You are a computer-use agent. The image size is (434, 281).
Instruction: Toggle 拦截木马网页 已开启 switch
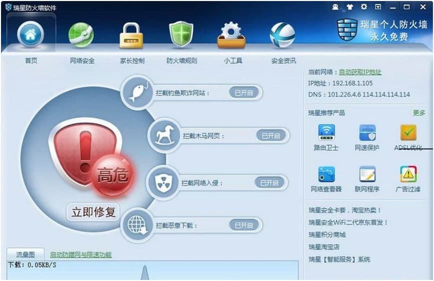pos(271,136)
